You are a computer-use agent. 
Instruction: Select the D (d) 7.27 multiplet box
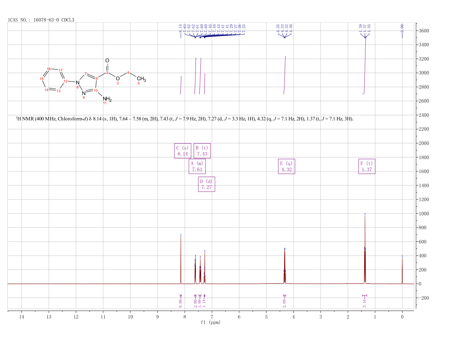[x=207, y=184]
